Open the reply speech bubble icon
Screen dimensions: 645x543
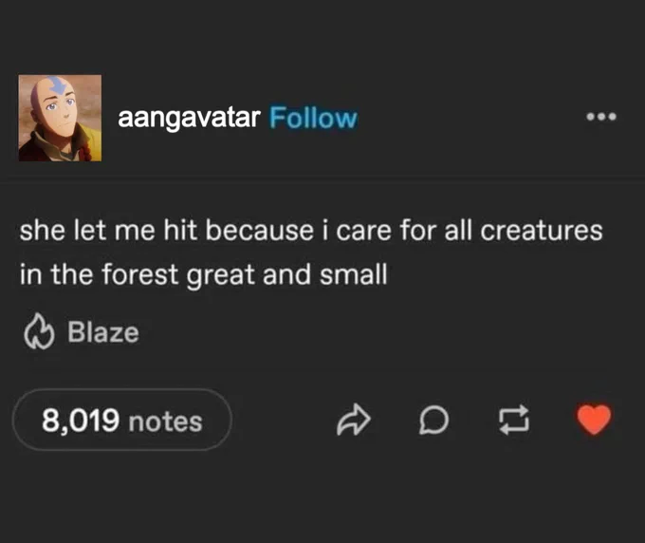point(433,420)
